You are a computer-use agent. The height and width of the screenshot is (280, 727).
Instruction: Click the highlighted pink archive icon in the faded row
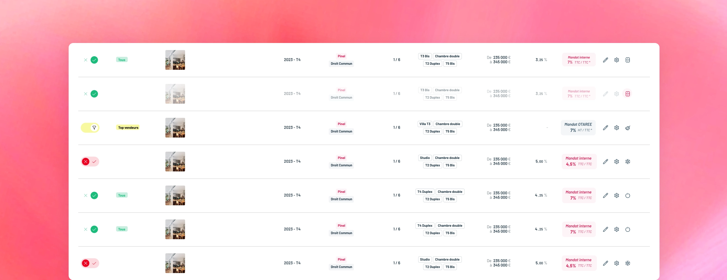tap(628, 94)
